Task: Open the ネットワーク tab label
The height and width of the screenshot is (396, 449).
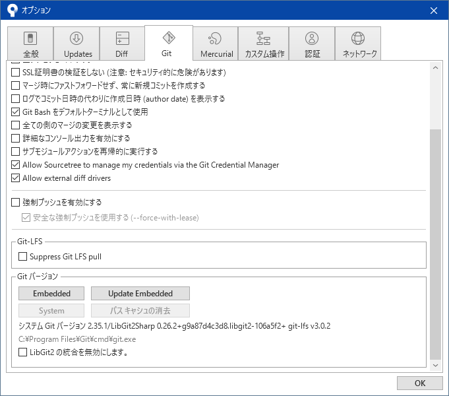Action: 359,54
